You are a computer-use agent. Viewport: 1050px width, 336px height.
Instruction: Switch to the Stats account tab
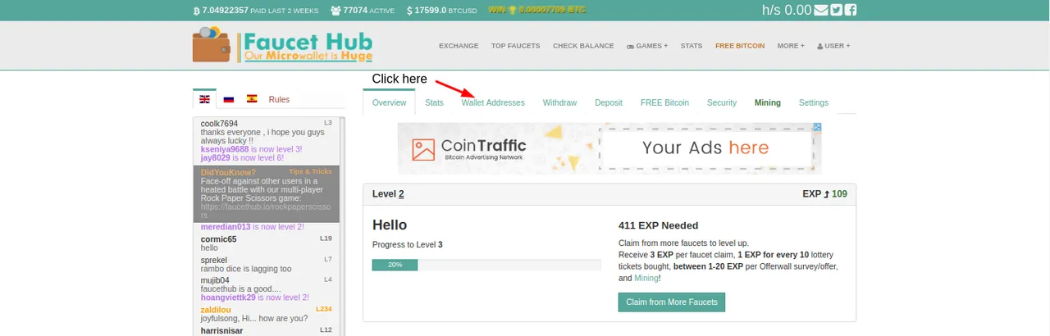[434, 102]
